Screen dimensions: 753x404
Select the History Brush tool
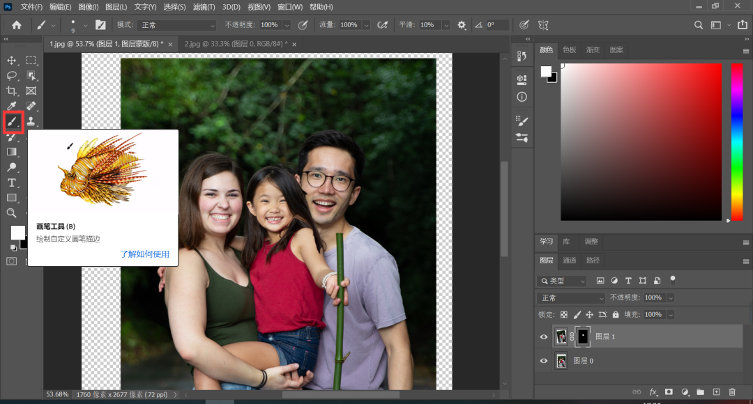pos(12,137)
